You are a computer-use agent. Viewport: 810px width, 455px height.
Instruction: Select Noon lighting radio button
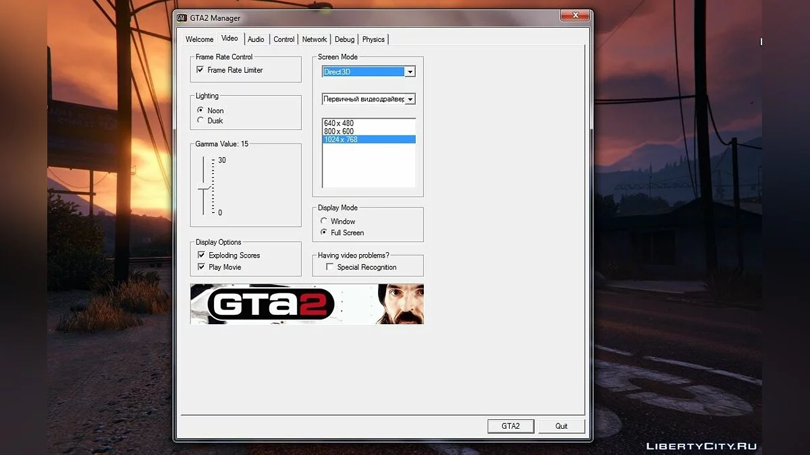(200, 111)
